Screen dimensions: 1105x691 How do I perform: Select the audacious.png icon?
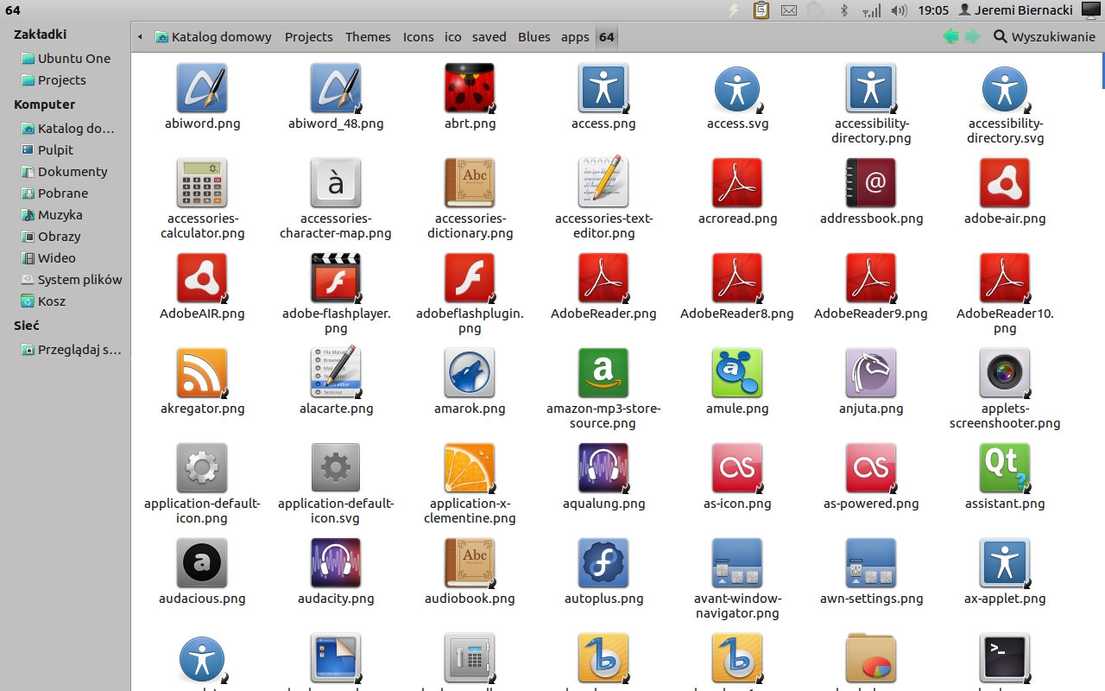[x=202, y=563]
